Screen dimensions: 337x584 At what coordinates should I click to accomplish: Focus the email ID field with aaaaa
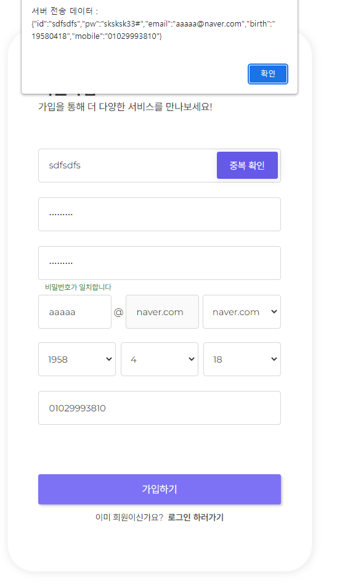(x=75, y=312)
